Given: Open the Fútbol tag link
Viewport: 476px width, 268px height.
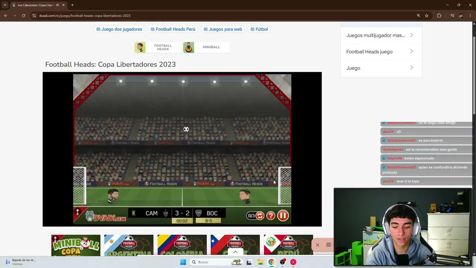Looking at the screenshot, I should [x=259, y=29].
